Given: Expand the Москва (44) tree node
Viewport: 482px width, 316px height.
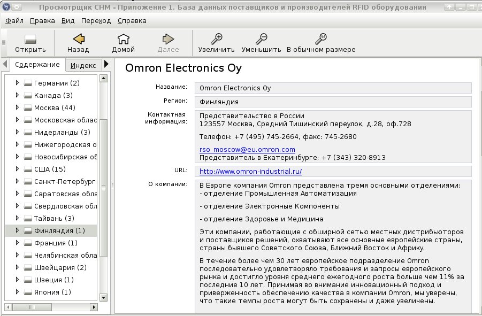Looking at the screenshot, I should point(17,107).
